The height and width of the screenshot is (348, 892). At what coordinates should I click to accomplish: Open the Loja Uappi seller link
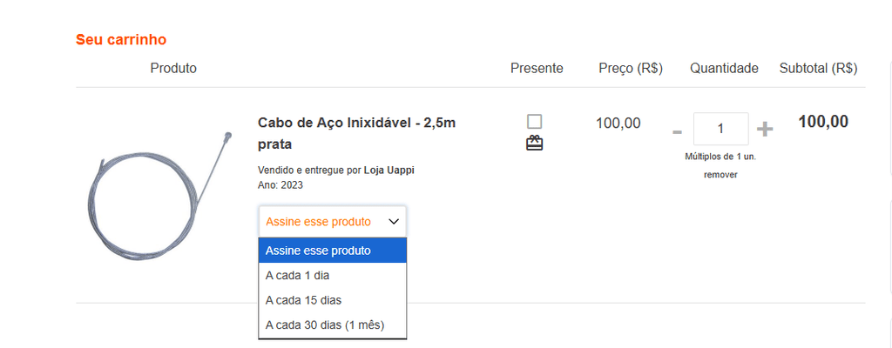coord(389,170)
